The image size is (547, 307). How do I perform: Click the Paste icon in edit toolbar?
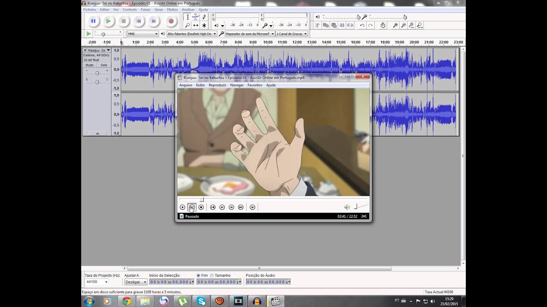(334, 26)
